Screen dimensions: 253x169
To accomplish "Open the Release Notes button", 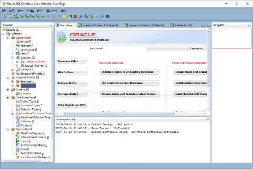I will [71, 83].
